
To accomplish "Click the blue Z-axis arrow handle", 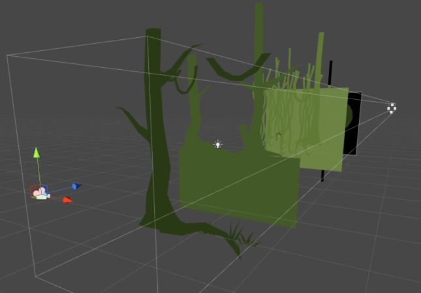I will pyautogui.click(x=76, y=187).
